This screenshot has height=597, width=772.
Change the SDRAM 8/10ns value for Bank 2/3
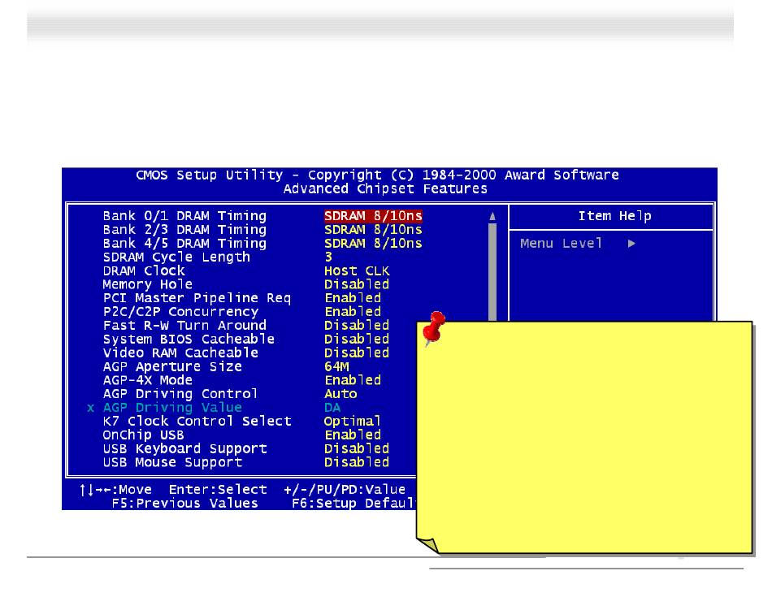pos(373,230)
